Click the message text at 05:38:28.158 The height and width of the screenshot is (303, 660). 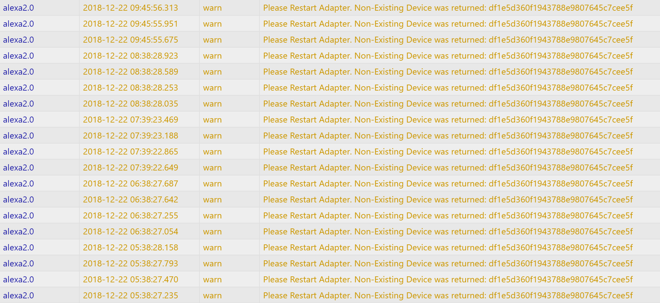448,247
